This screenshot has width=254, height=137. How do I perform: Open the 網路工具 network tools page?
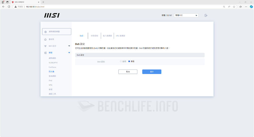(52, 94)
